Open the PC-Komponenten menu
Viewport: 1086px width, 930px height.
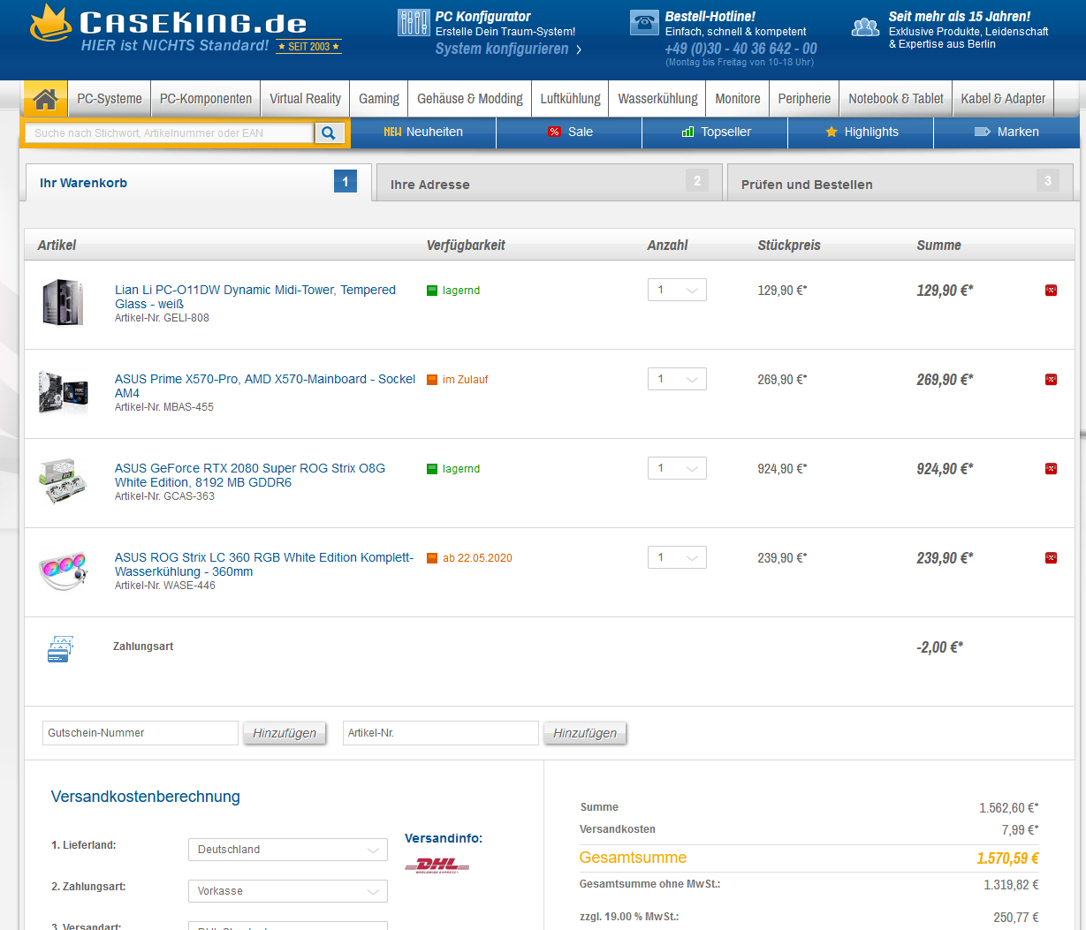coord(206,99)
